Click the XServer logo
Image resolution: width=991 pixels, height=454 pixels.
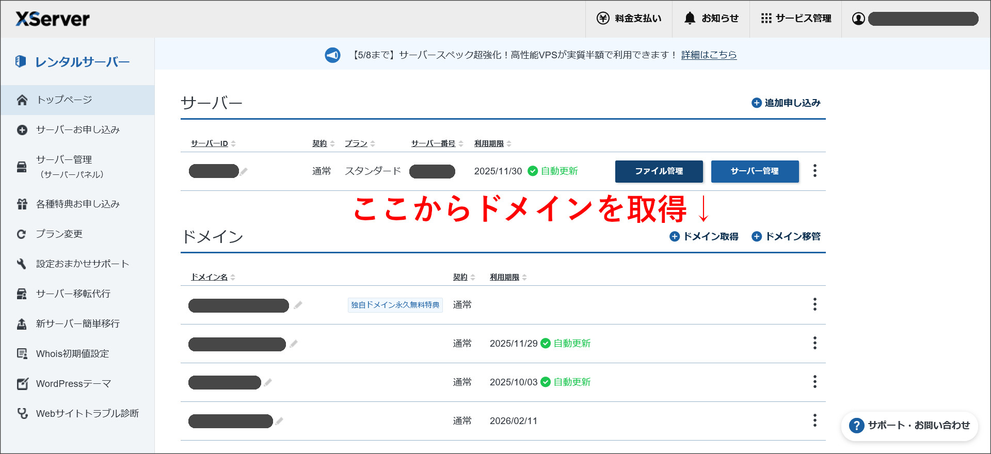53,19
